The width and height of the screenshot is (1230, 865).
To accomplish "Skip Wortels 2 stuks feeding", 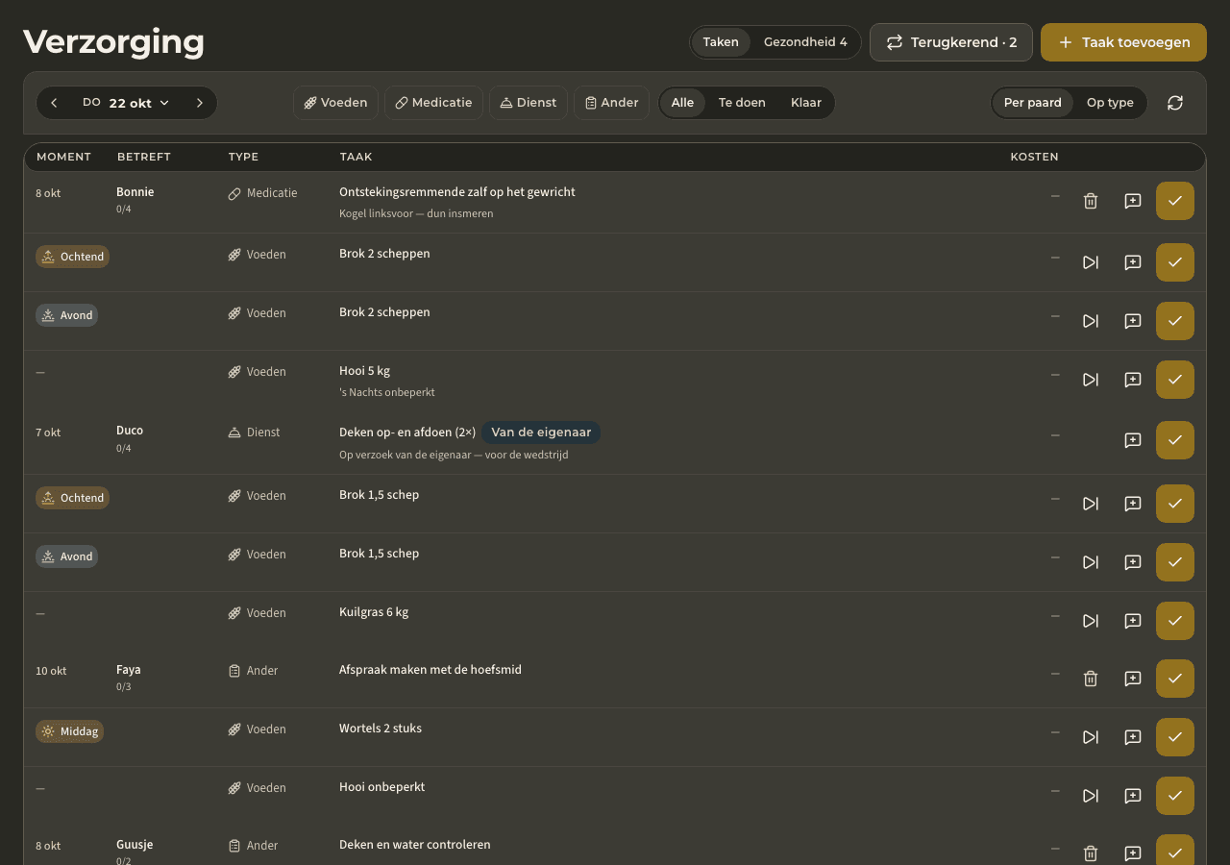I will [1091, 737].
